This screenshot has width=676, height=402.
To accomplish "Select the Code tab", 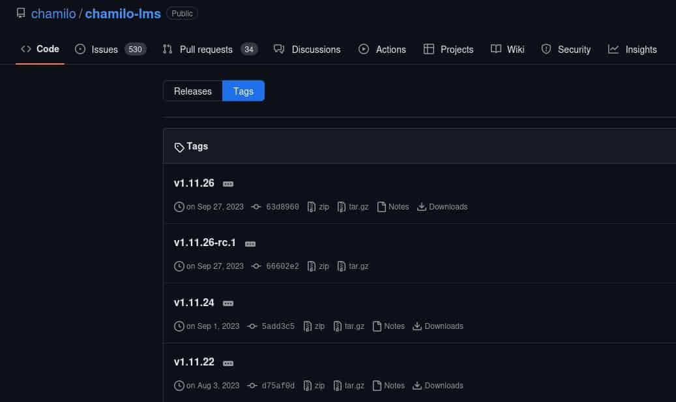I will 40,49.
